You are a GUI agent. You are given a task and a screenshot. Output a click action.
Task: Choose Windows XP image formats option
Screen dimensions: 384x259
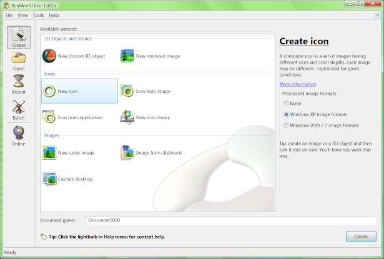tap(287, 114)
